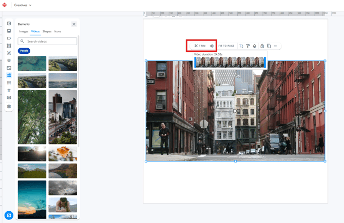
Task: Switch to the Images tab
Action: [x=24, y=31]
